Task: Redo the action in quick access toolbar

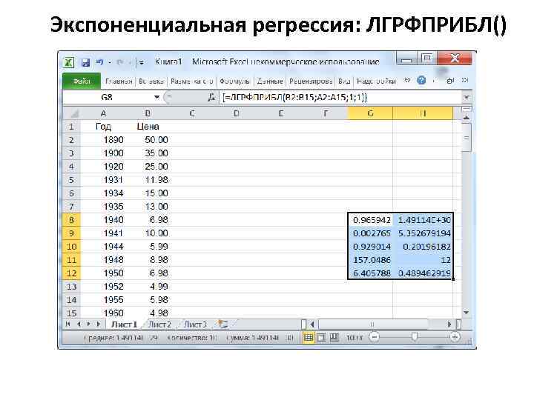Action: [x=120, y=62]
